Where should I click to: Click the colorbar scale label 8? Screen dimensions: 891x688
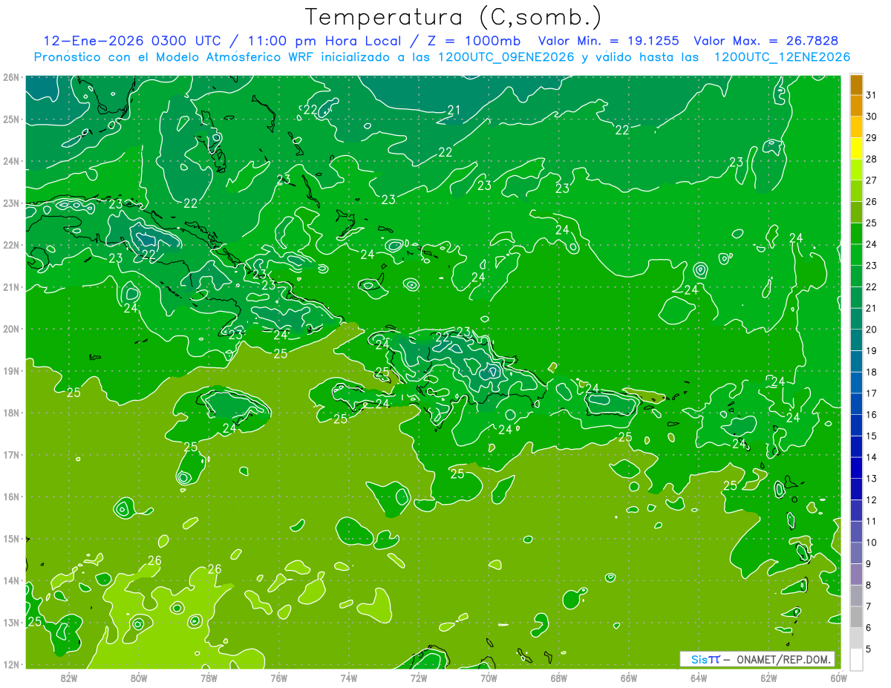[x=869, y=585]
